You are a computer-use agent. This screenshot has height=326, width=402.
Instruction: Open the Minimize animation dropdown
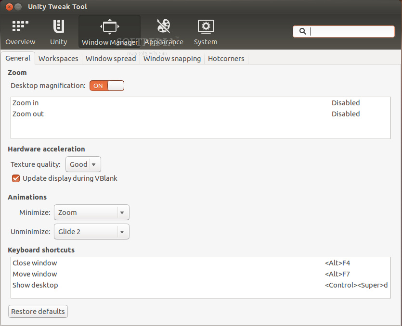pyautogui.click(x=91, y=213)
